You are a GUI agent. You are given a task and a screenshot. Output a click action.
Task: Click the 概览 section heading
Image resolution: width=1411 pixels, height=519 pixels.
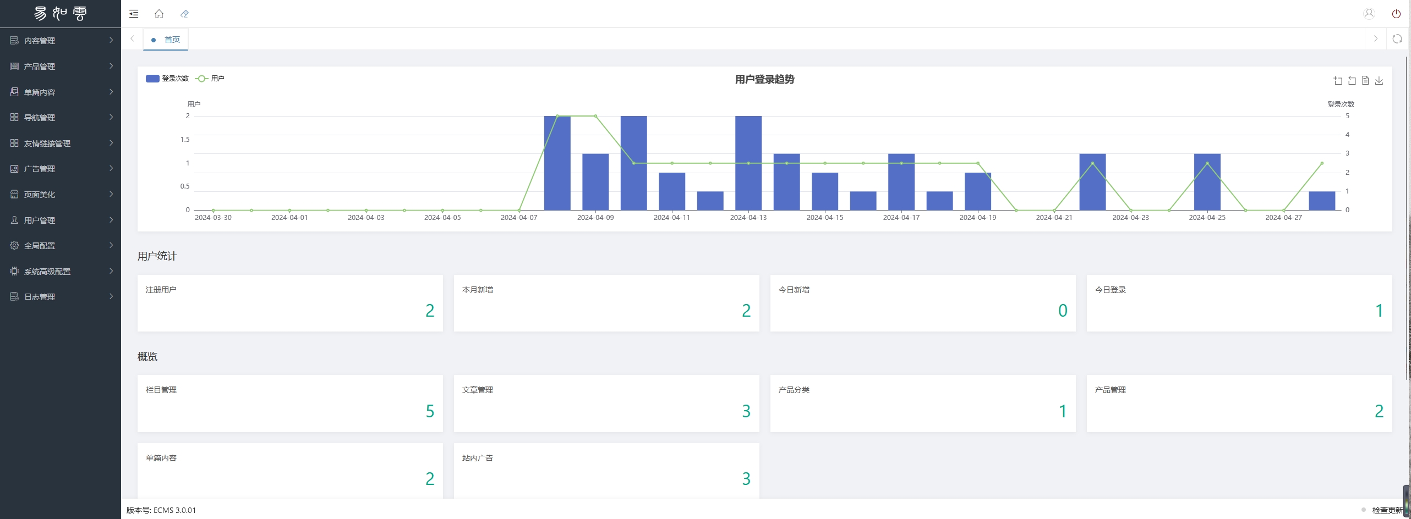coord(147,357)
